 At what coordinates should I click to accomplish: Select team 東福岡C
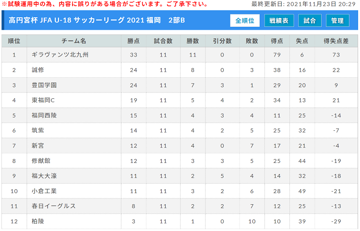tap(43, 100)
